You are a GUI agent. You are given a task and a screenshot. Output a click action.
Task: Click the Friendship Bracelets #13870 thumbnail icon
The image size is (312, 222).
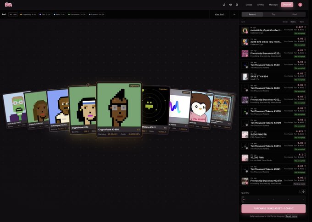point(245,181)
